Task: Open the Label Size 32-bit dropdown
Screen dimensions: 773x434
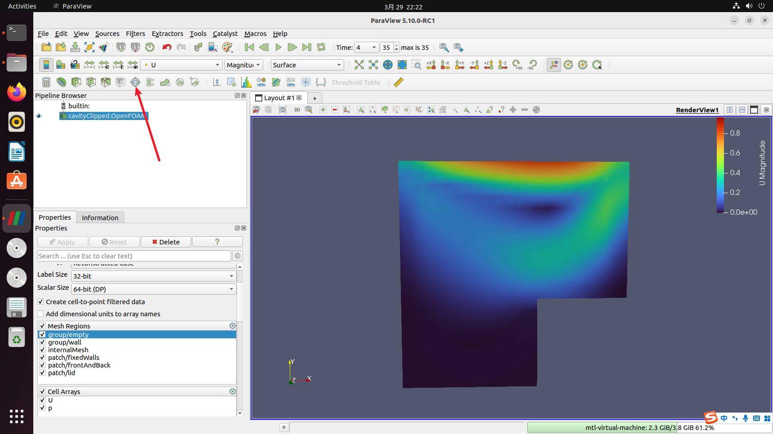Action: pyautogui.click(x=154, y=276)
